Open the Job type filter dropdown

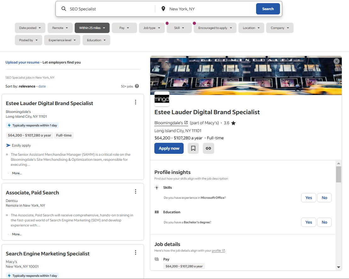pos(152,28)
